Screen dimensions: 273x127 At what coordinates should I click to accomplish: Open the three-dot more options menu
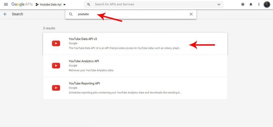pyautogui.click(x=259, y=5)
